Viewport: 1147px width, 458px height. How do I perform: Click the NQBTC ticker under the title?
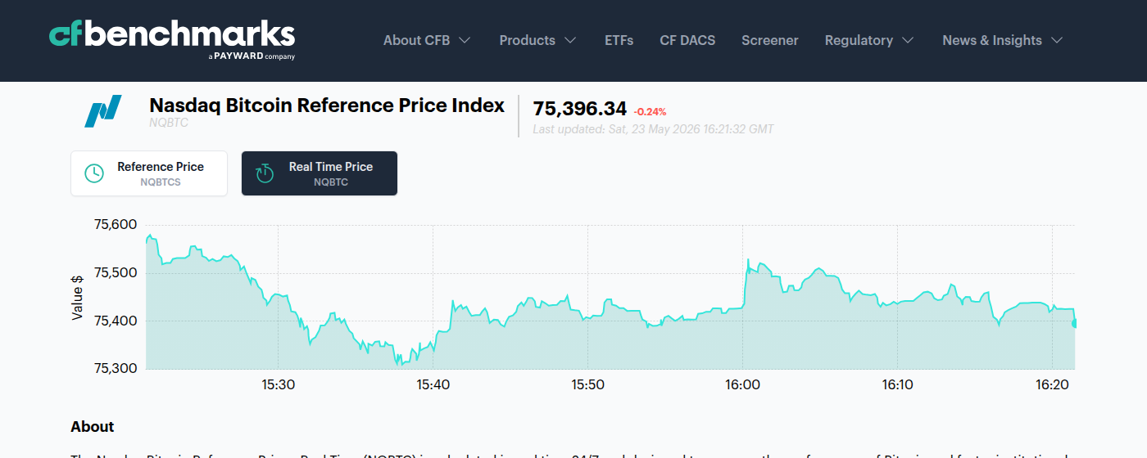click(x=169, y=123)
